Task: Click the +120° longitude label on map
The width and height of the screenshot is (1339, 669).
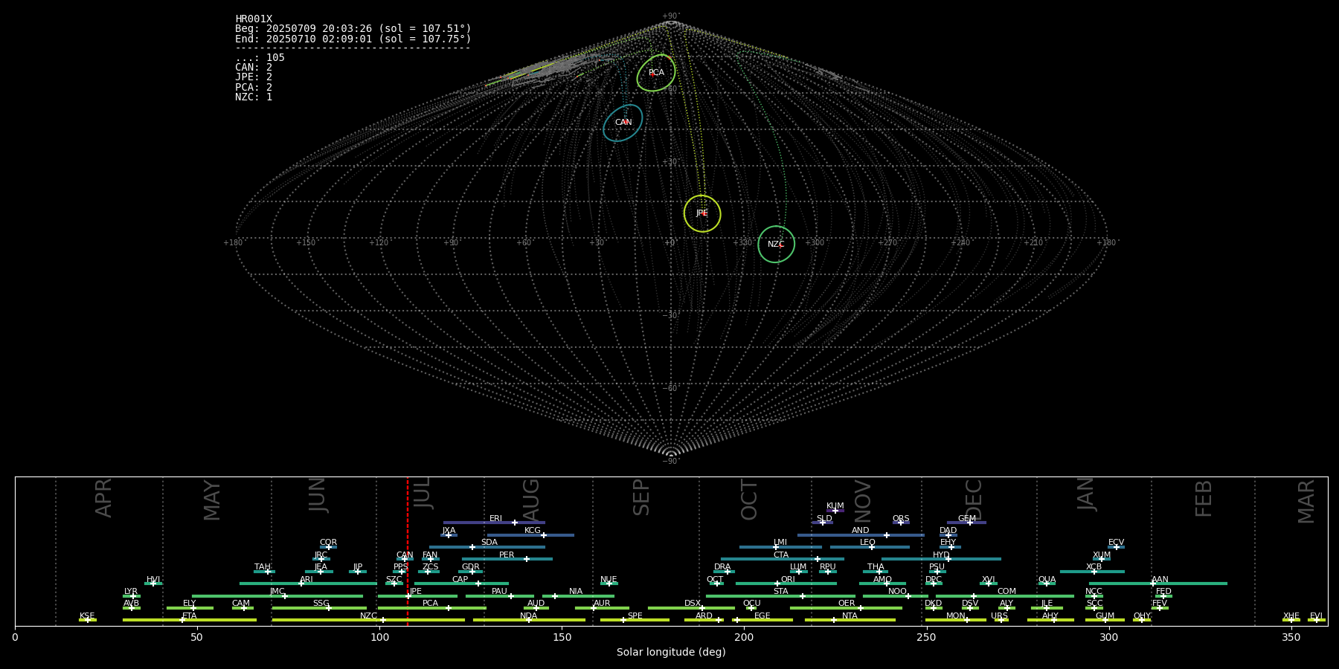Action: (379, 243)
